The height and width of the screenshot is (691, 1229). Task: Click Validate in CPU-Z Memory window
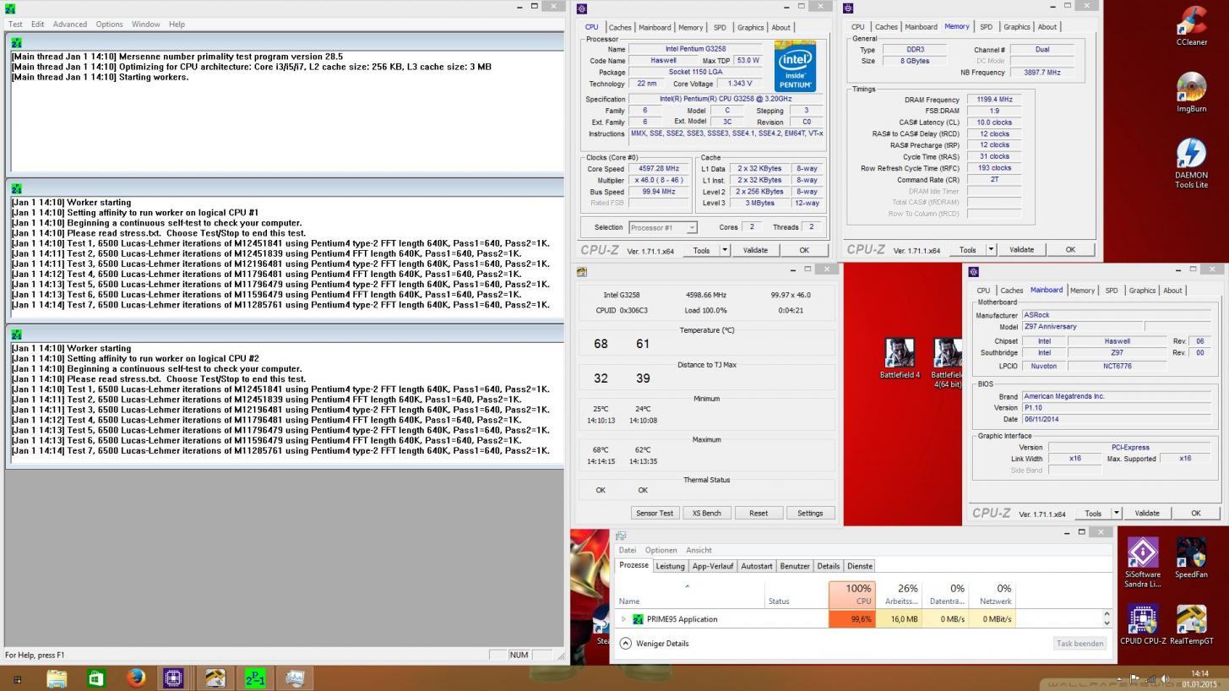point(1021,249)
